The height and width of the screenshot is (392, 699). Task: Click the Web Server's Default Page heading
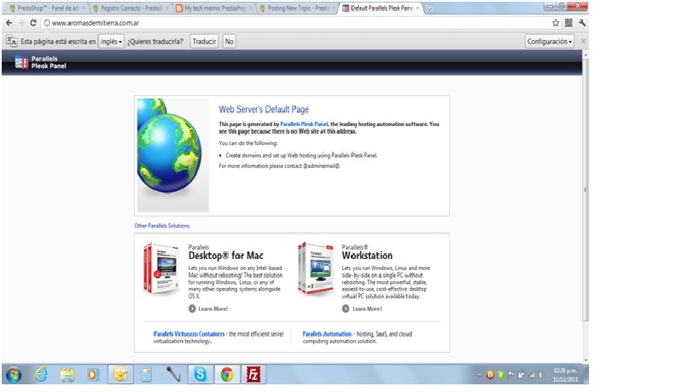pyautogui.click(x=264, y=109)
